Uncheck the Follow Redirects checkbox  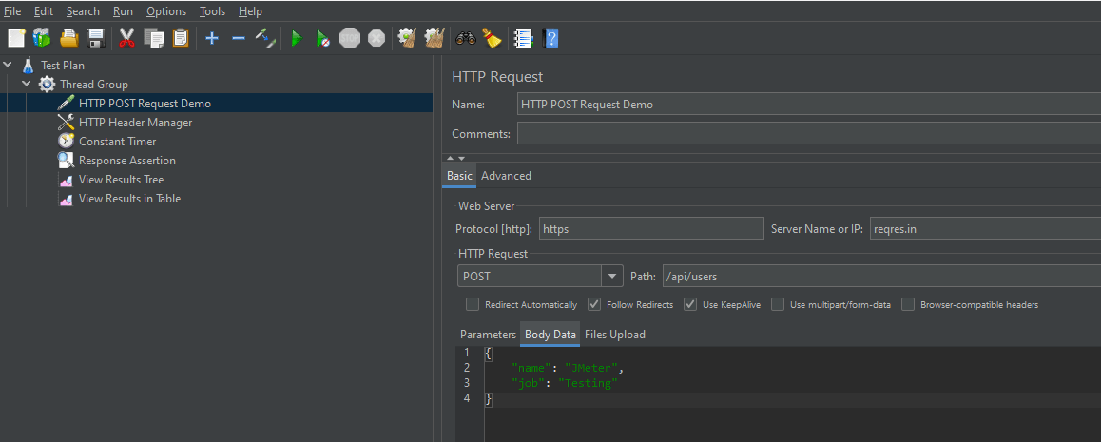pyautogui.click(x=594, y=305)
